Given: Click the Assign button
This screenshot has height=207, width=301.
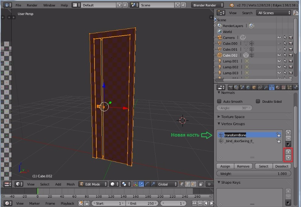Looking at the screenshot, I should [x=225, y=166].
